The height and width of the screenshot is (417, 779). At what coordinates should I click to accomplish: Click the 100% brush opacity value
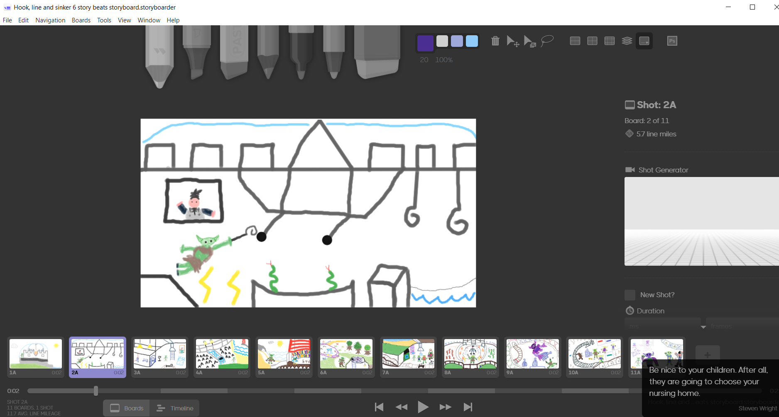click(444, 60)
